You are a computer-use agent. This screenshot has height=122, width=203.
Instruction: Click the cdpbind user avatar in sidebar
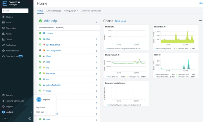tap(3, 112)
